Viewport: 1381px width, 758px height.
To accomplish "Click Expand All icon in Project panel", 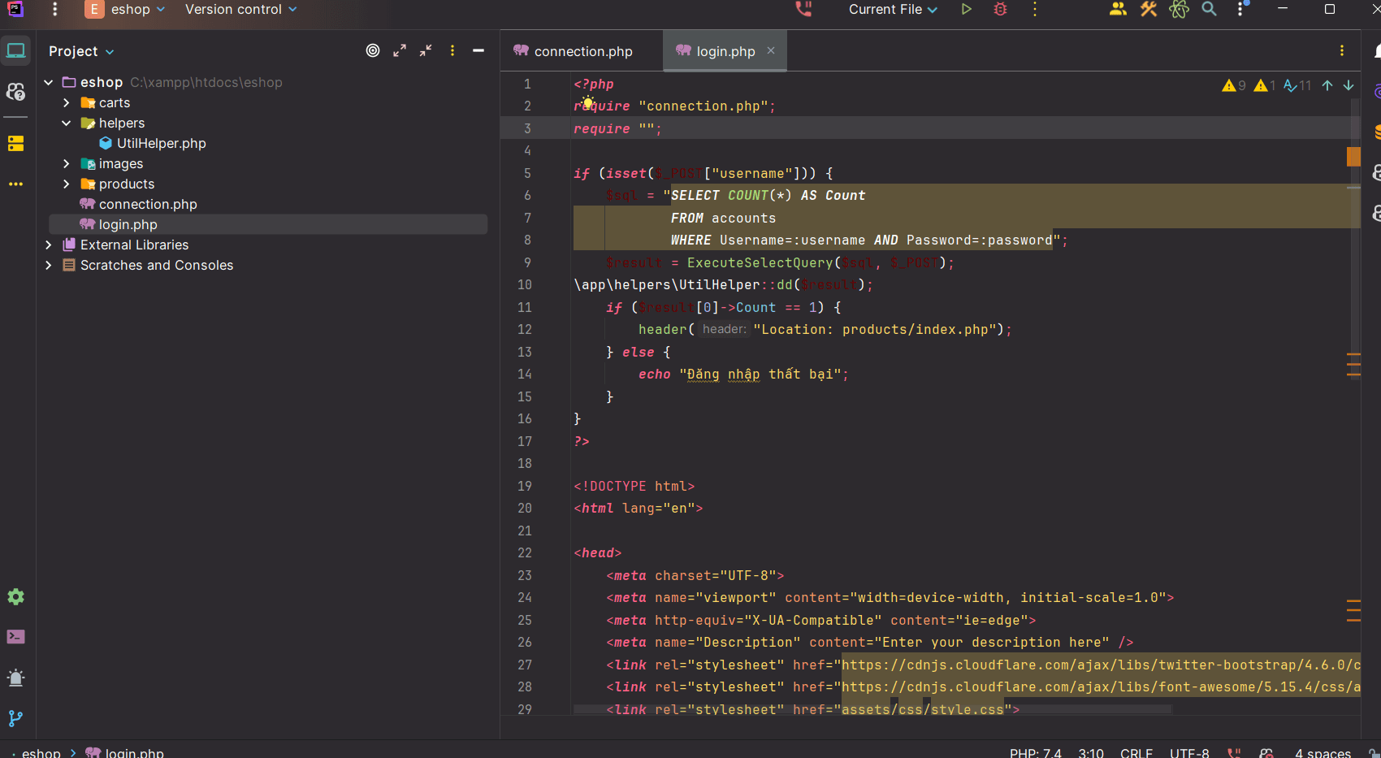I will point(400,50).
